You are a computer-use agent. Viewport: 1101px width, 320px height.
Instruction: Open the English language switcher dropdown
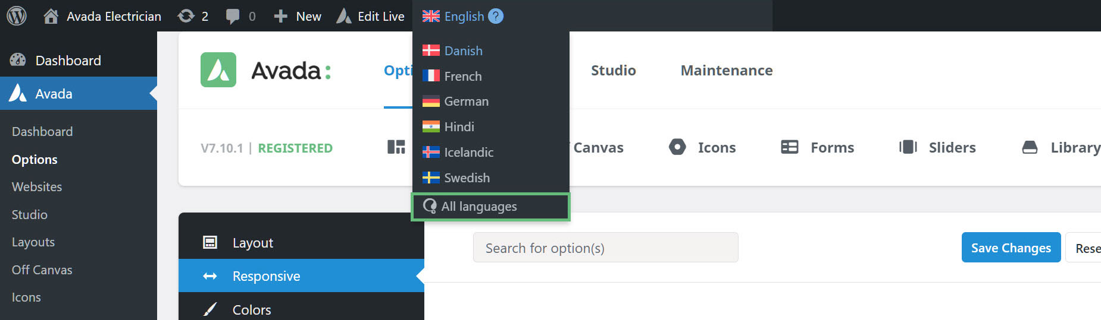463,16
